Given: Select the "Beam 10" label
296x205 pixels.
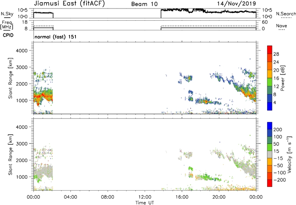Looking at the screenshot, I should pos(144,4).
